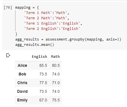The width and height of the screenshot is (127, 107).
Task: Click Emily's Math value 75.5
Action: pyautogui.click(x=56, y=100)
